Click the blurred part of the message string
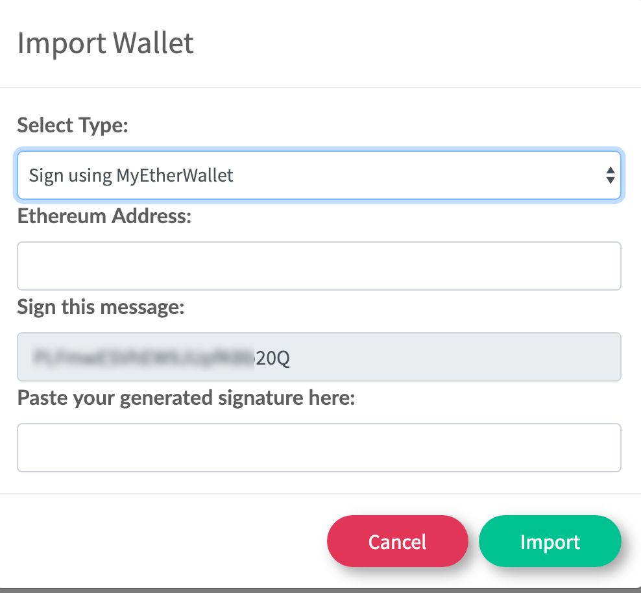The width and height of the screenshot is (641, 593). [x=143, y=357]
